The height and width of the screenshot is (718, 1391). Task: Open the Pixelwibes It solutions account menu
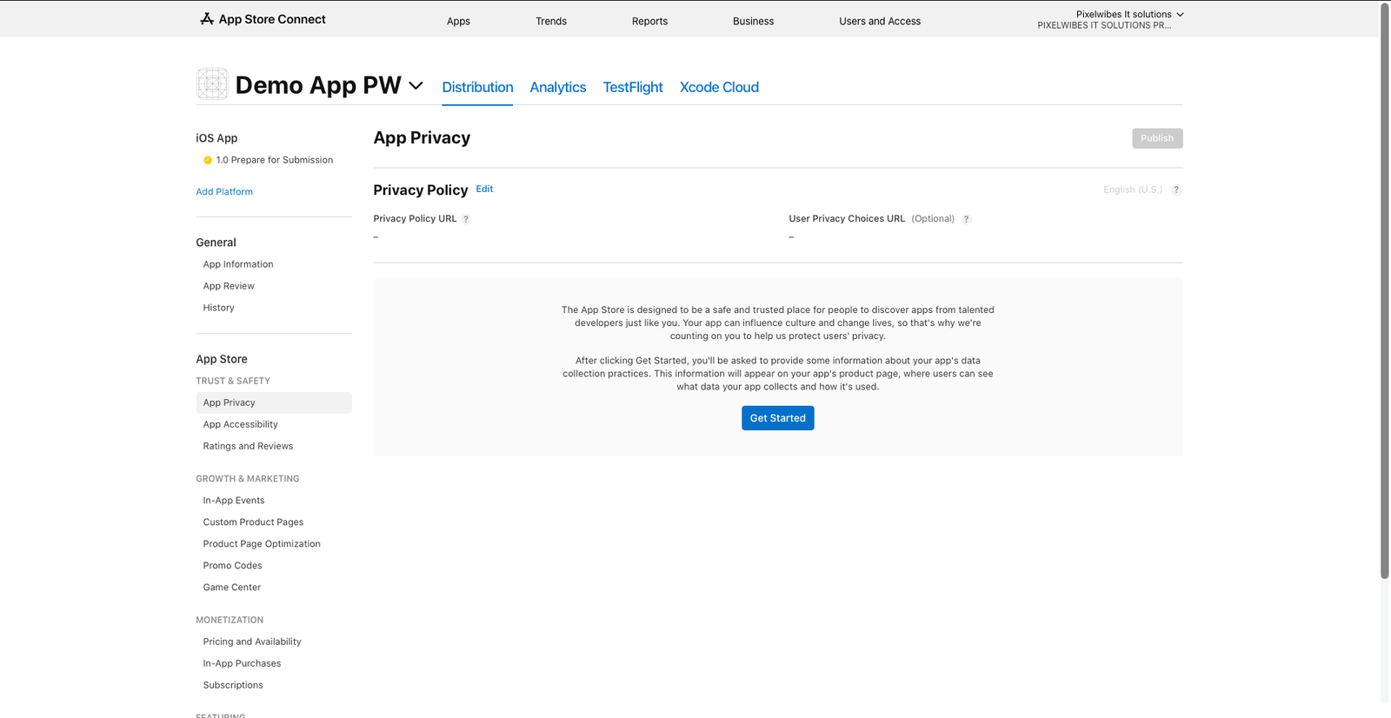(1129, 14)
